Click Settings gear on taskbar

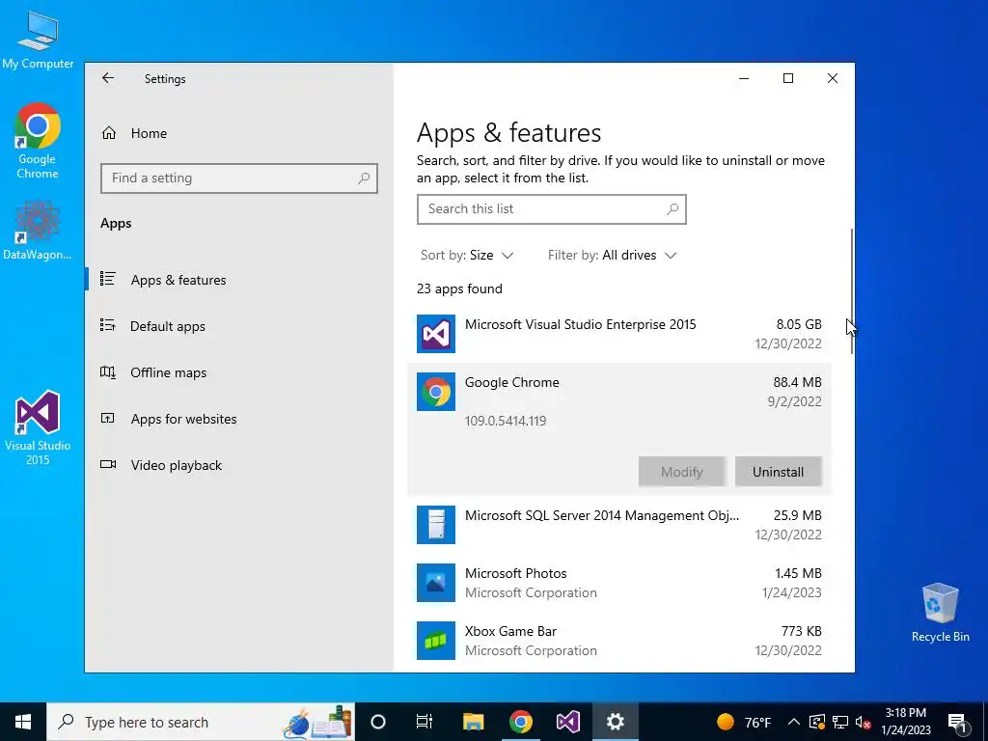point(615,722)
